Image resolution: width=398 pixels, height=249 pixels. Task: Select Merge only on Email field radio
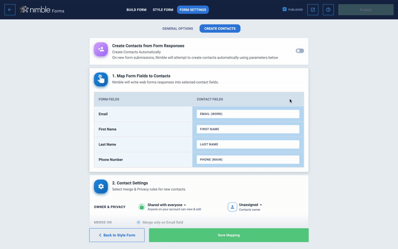[x=138, y=222]
